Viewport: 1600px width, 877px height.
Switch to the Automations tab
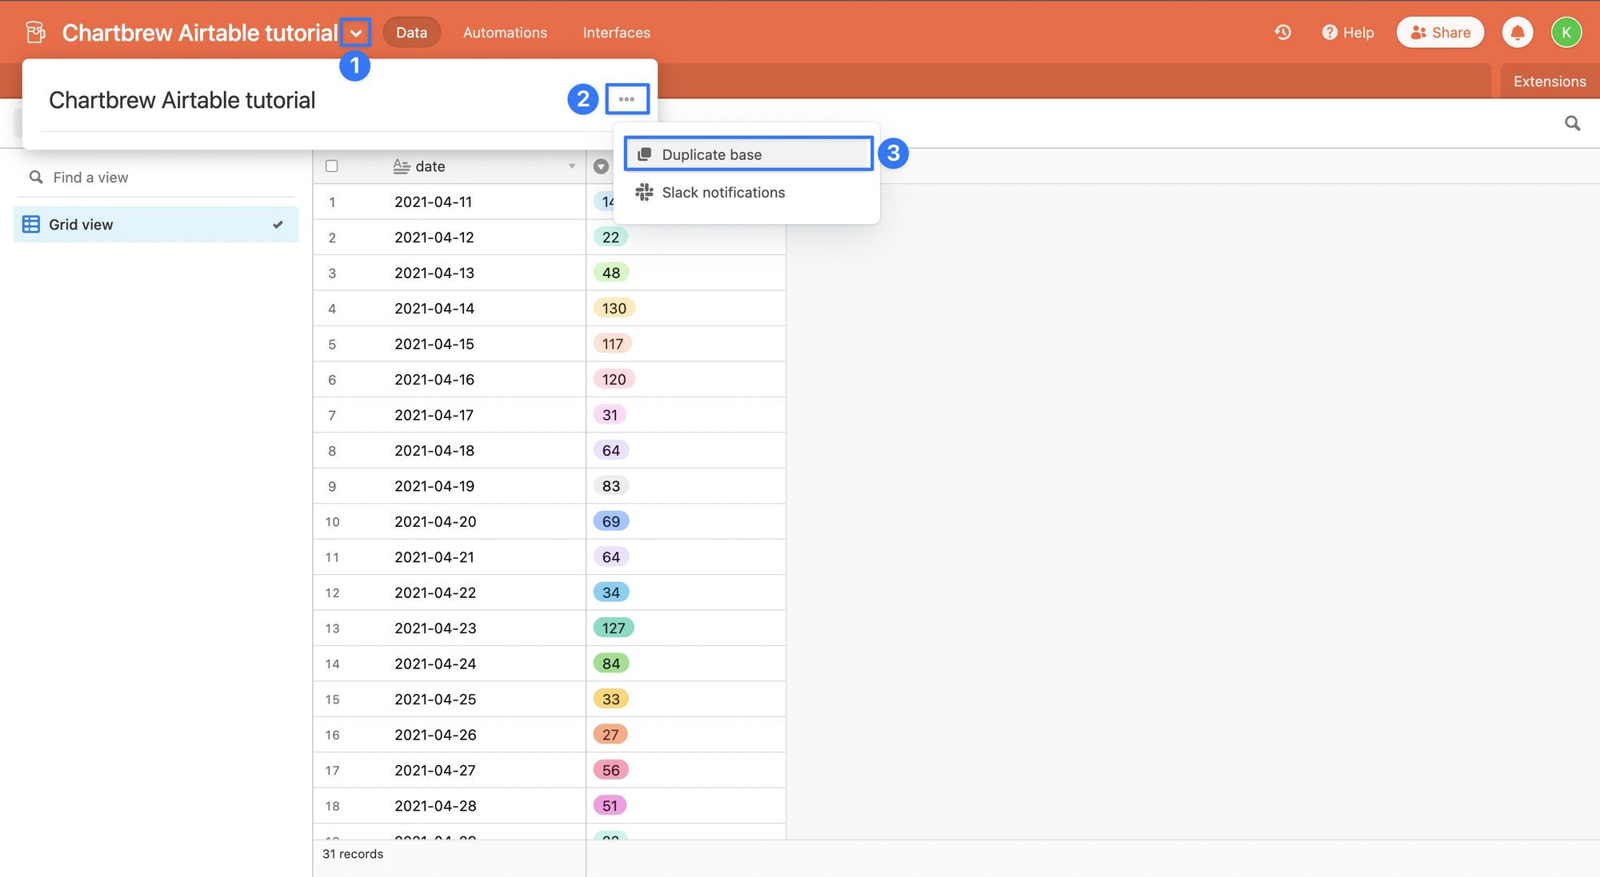click(x=504, y=32)
